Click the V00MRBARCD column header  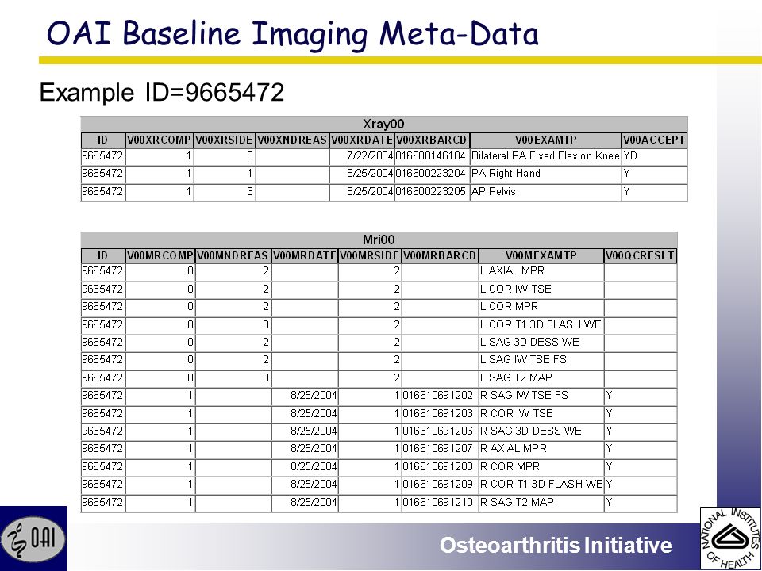pyautogui.click(x=440, y=256)
